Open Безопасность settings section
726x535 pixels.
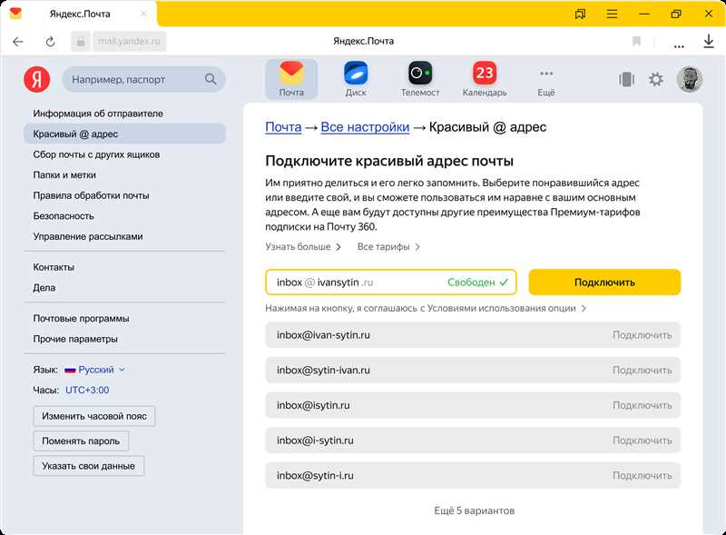[x=64, y=215]
